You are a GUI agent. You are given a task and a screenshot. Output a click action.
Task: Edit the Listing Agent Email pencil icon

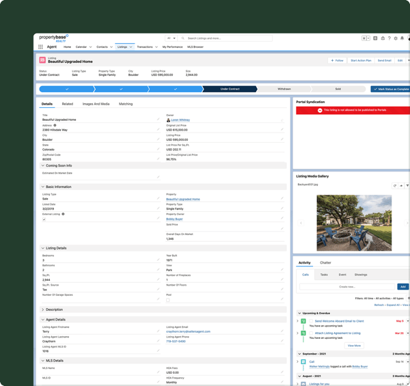pos(282,331)
